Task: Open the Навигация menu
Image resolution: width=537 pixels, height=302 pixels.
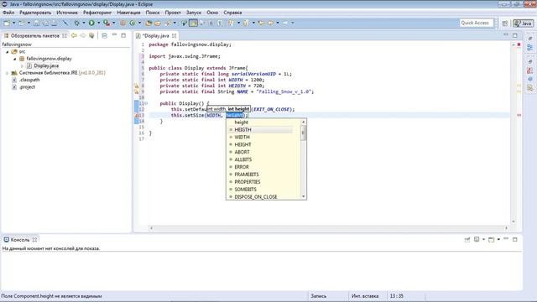Action: (x=128, y=13)
